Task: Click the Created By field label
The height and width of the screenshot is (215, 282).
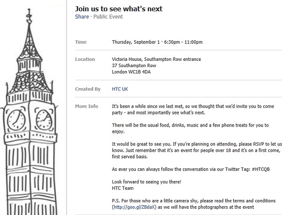Action: pos(88,89)
